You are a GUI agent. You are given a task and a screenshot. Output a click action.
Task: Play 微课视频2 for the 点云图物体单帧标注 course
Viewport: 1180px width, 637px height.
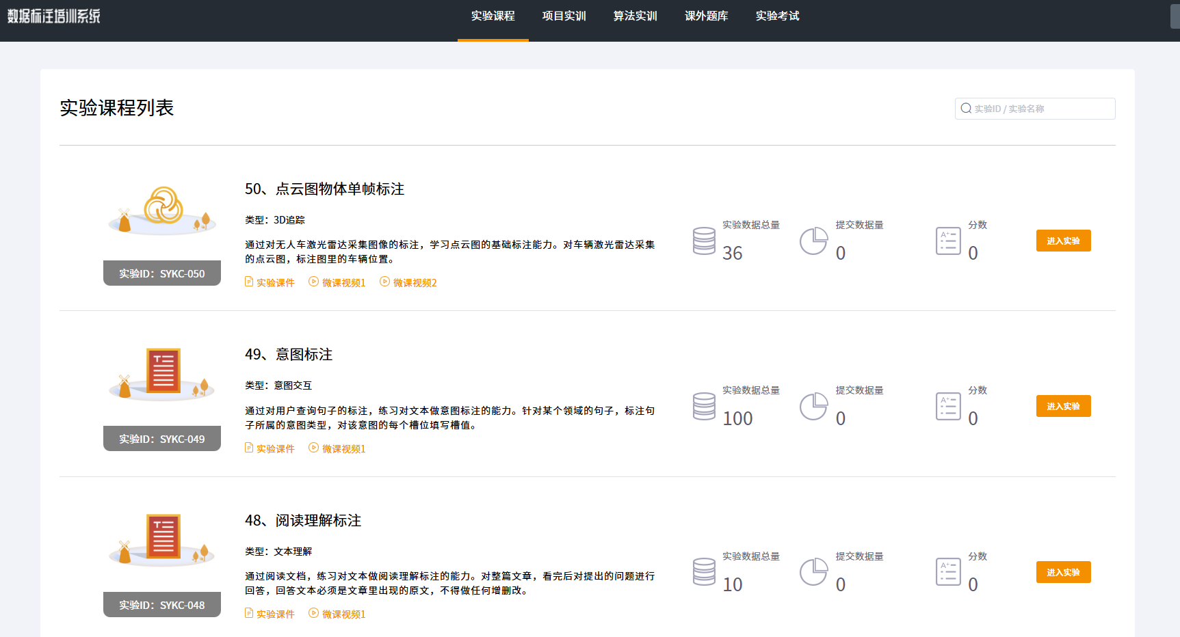click(x=408, y=282)
